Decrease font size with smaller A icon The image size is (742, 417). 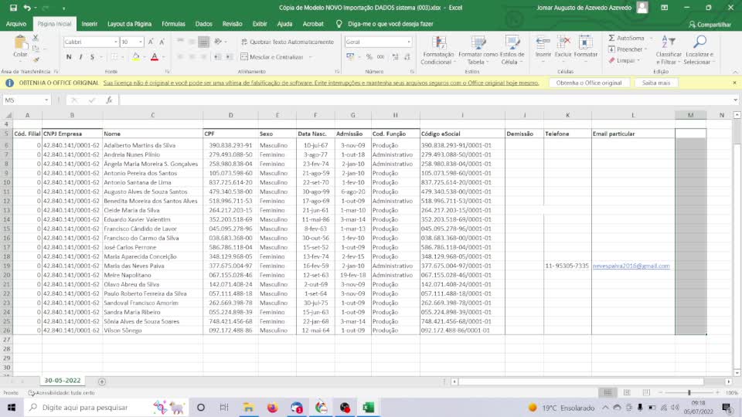click(x=162, y=42)
